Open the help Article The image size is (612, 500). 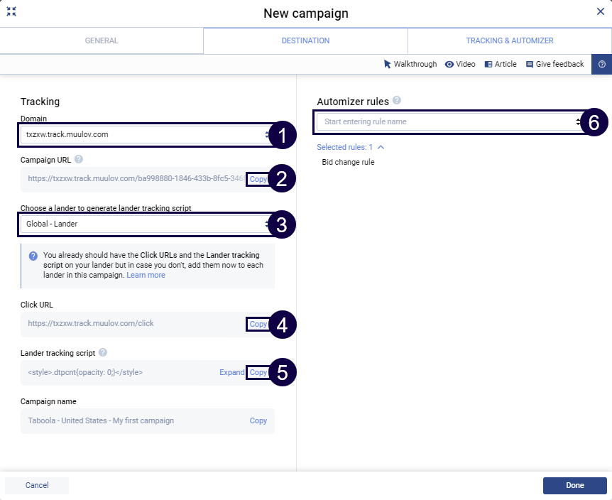(x=501, y=64)
